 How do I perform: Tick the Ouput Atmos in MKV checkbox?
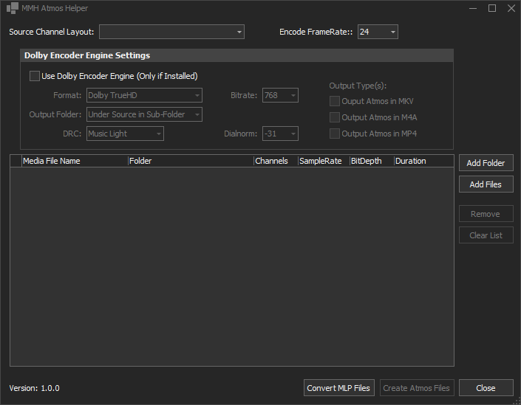coord(335,101)
